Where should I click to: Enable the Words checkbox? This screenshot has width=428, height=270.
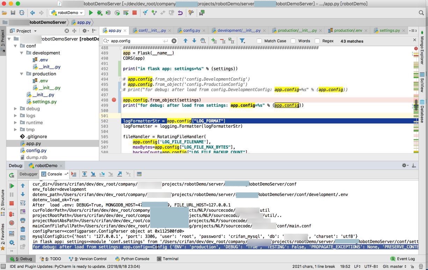(293, 41)
